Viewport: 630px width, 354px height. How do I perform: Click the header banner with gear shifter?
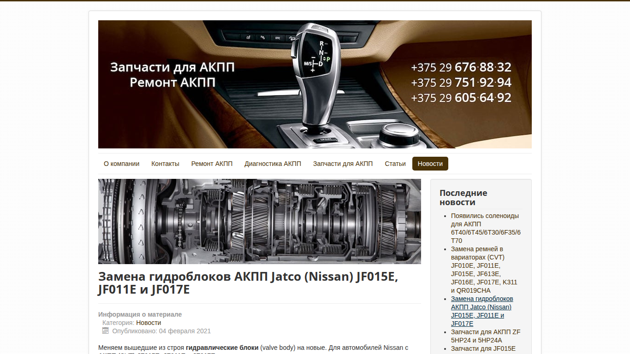[x=315, y=84]
